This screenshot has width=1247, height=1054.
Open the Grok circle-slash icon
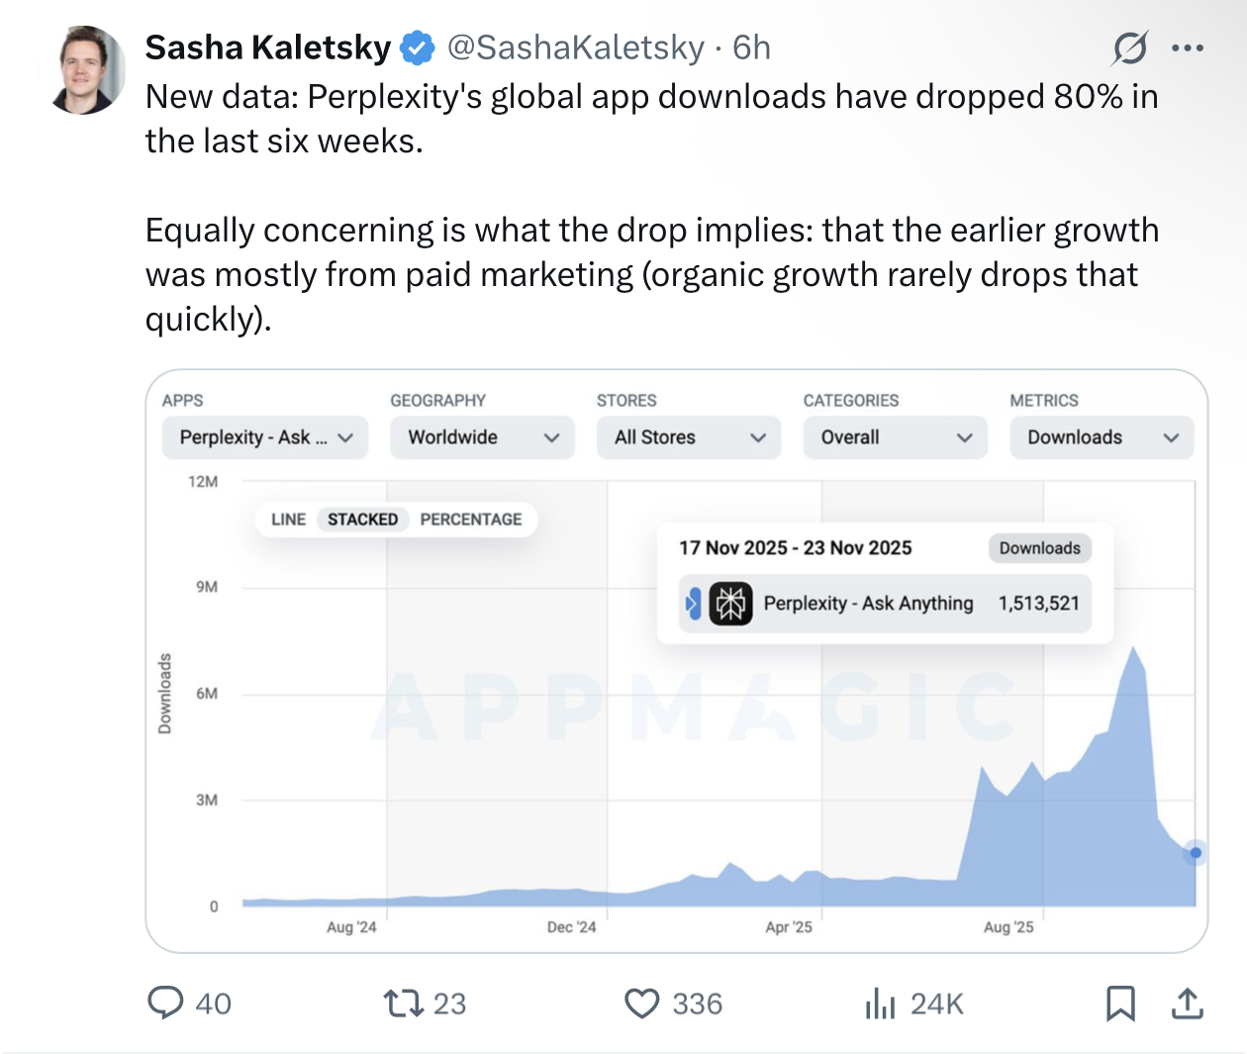click(1129, 48)
